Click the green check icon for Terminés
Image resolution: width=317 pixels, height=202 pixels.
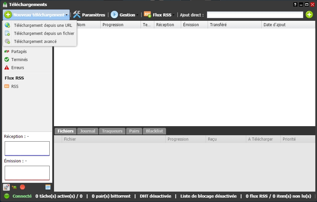click(x=7, y=59)
